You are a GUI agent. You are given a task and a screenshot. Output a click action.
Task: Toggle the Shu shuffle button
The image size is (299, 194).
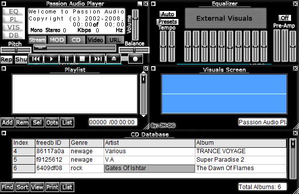tap(21, 59)
